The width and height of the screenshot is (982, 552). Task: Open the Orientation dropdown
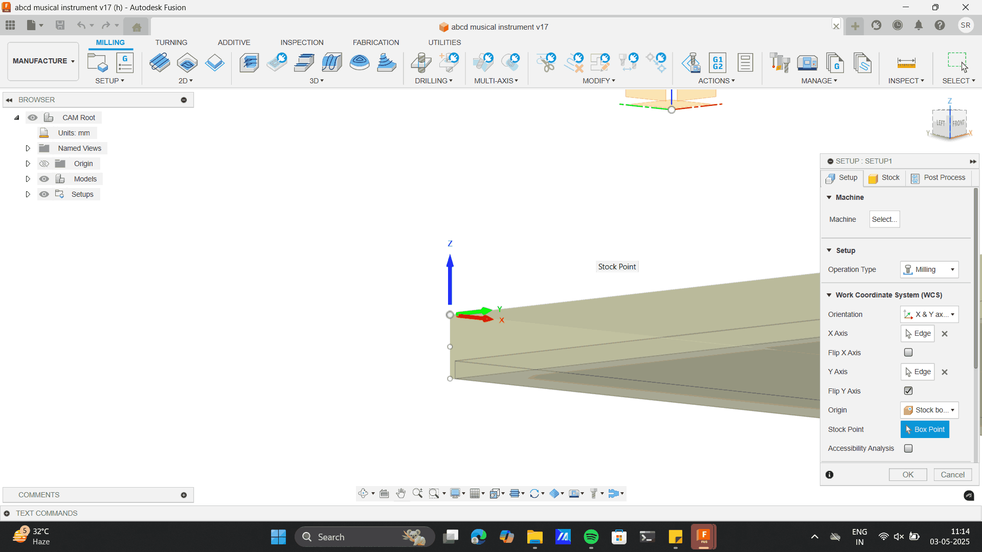929,314
